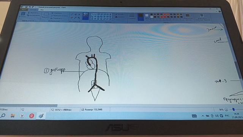Open the Brushes gallery button
Viewport: 243px width, 137px height.
tap(85, 16)
